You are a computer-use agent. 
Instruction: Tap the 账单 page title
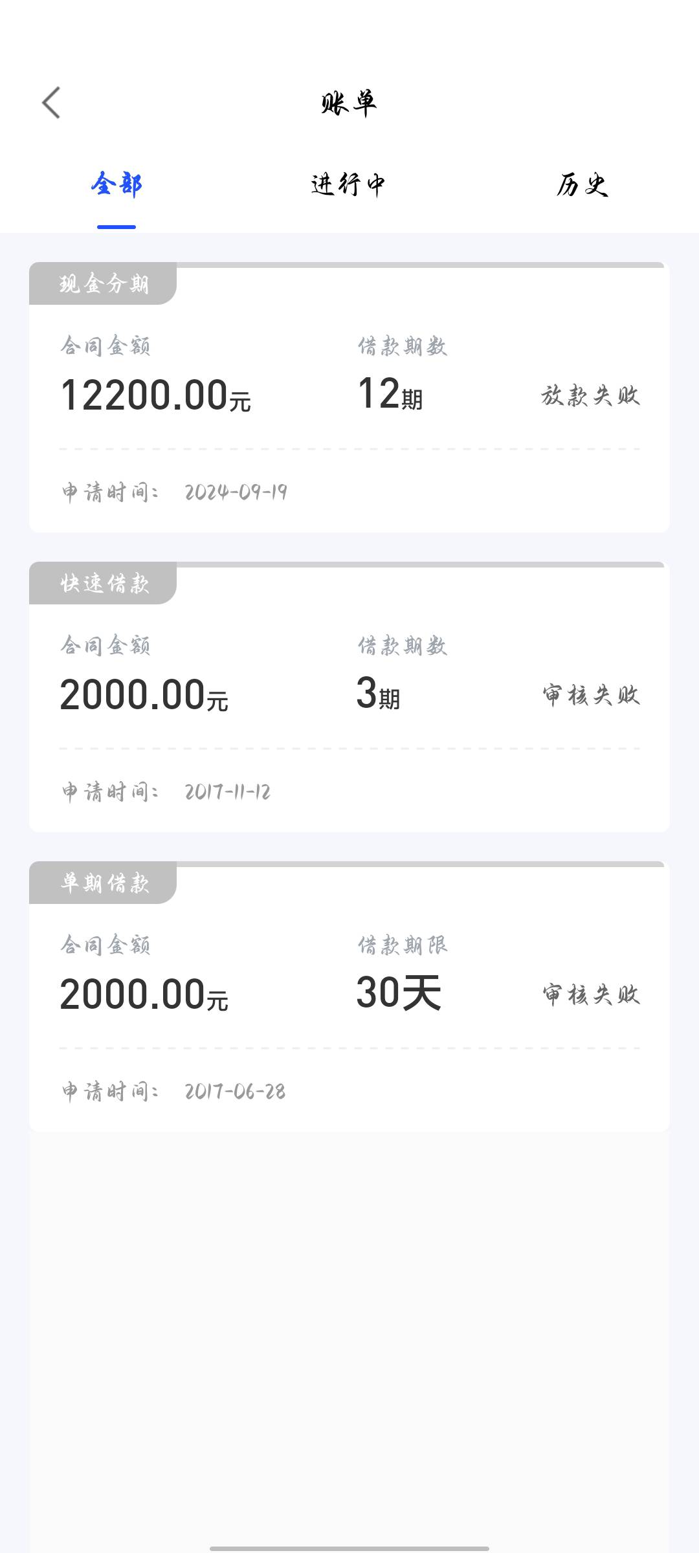click(x=349, y=103)
